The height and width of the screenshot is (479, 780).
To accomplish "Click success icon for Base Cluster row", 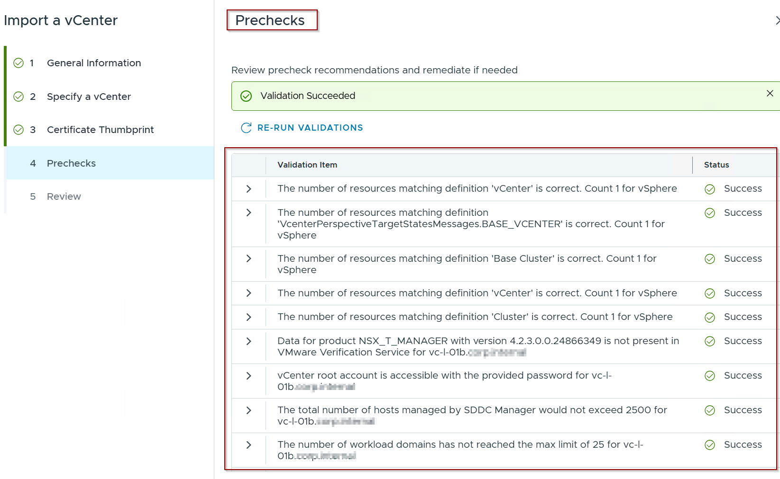I will click(709, 259).
